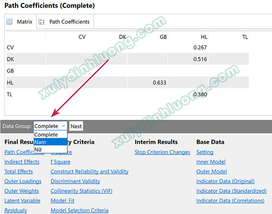The height and width of the screenshot is (214, 272).
Task: Open the Stop Criterion Changes link
Action: click(162, 152)
